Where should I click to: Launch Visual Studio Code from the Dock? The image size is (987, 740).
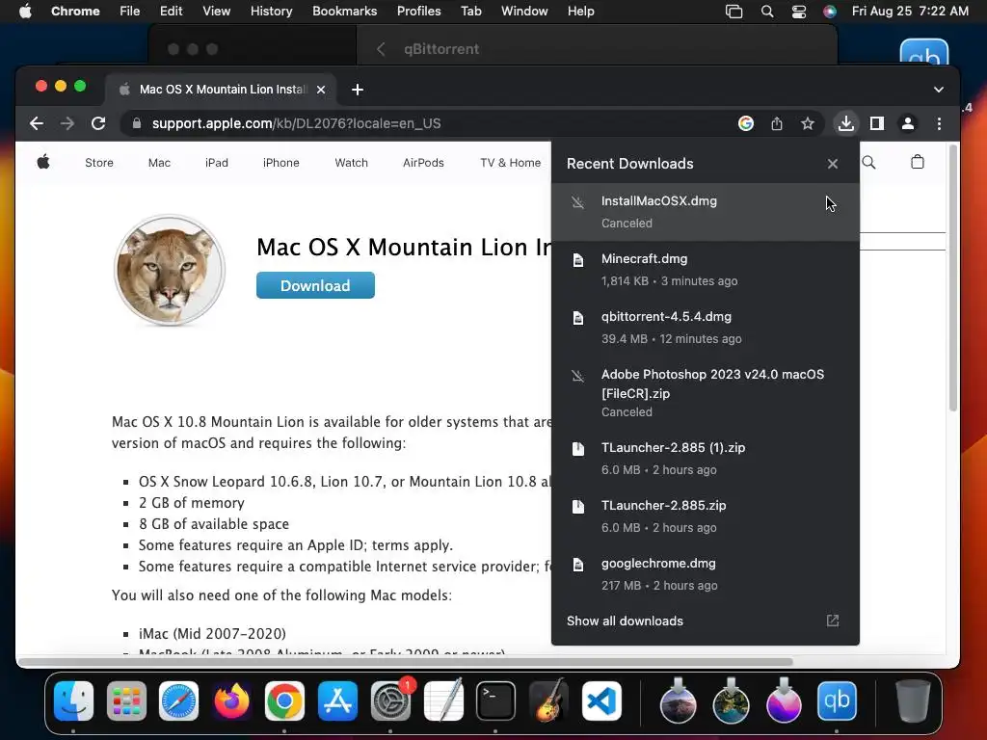click(x=601, y=700)
